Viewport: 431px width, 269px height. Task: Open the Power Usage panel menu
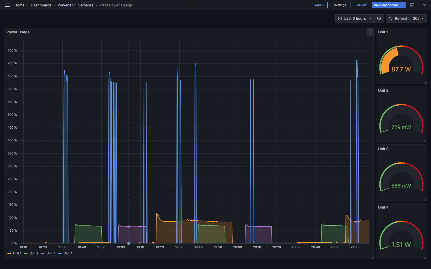(370, 32)
